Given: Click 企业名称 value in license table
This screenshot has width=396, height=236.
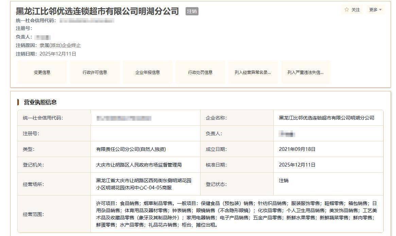Looking at the screenshot, I should [x=327, y=118].
